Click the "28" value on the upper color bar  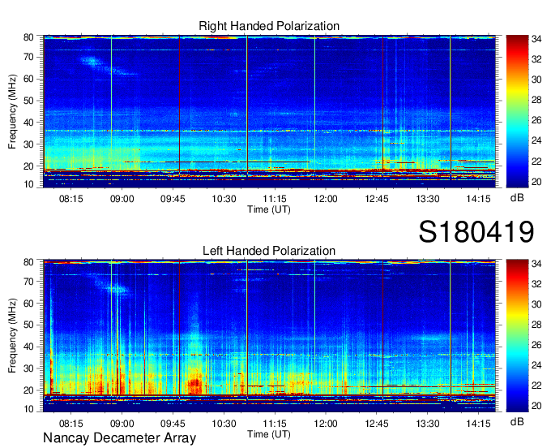536,100
